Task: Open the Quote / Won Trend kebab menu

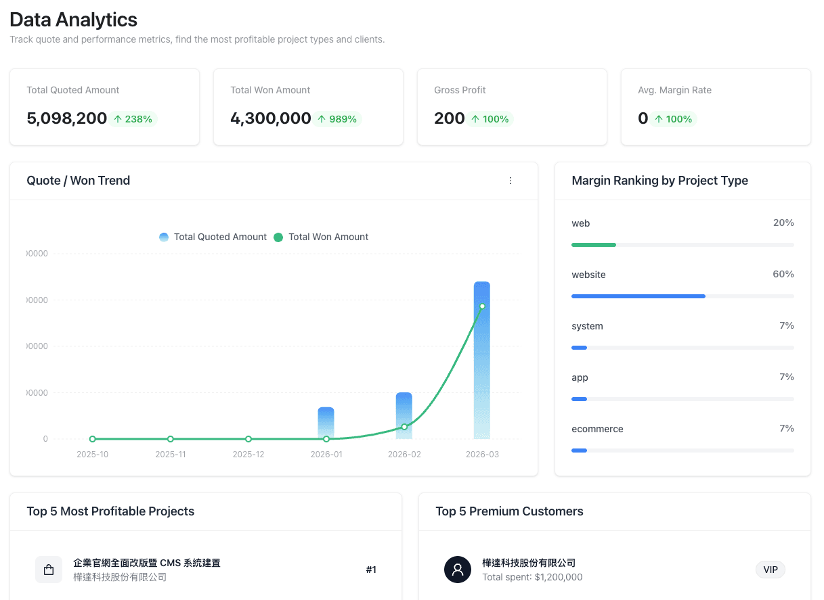Action: pyautogui.click(x=511, y=181)
